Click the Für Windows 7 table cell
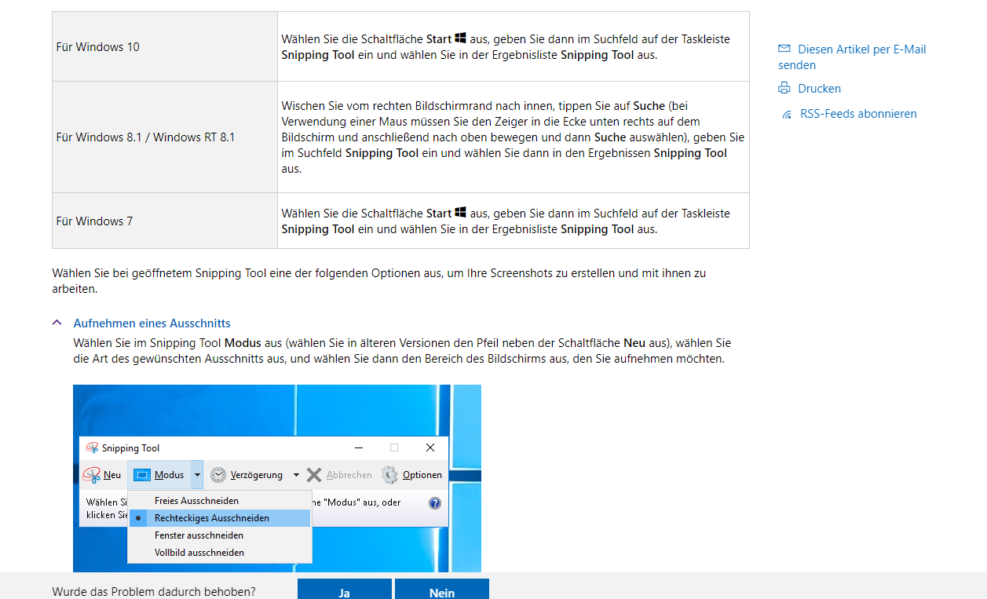The image size is (987, 599). (165, 221)
